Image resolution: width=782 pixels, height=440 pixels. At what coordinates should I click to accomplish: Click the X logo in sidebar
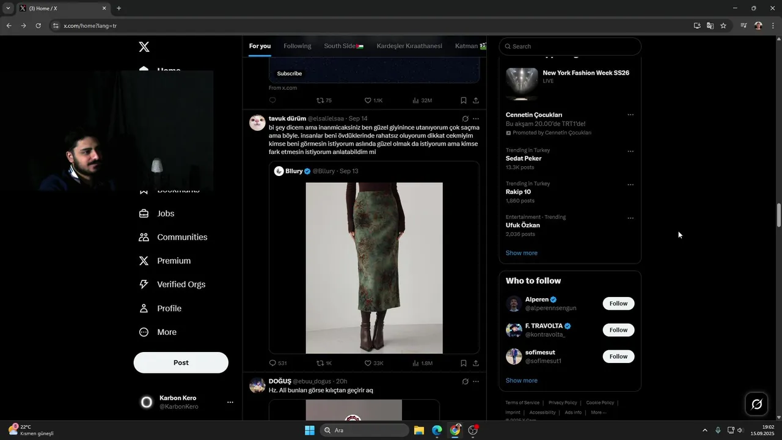coord(144,47)
